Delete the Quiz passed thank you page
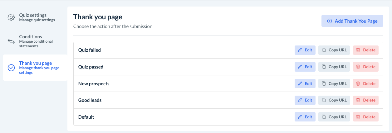This screenshot has width=392, height=133. [366, 67]
